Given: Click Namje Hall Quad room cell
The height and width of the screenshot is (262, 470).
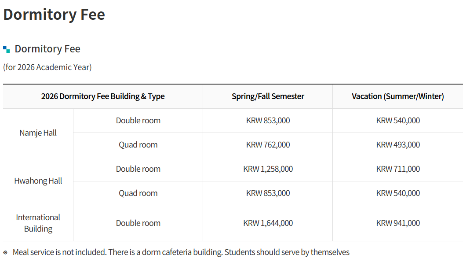Looking at the screenshot, I should [138, 145].
